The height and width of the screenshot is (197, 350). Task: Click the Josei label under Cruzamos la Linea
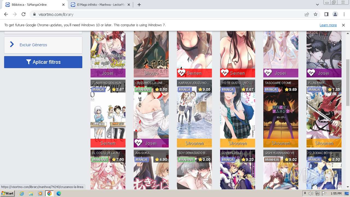pyautogui.click(x=151, y=143)
